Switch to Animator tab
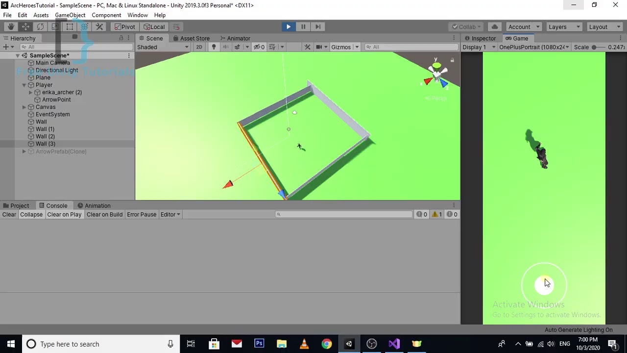Screen dimensions: 627x353 [235, 38]
